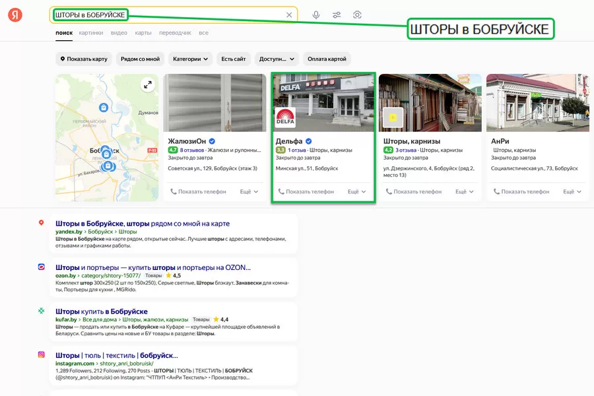
Task: Clear the search query with the X icon
Action: click(289, 15)
